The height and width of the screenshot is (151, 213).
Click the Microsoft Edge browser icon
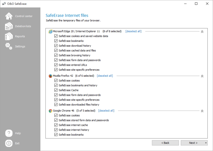coord(50,31)
